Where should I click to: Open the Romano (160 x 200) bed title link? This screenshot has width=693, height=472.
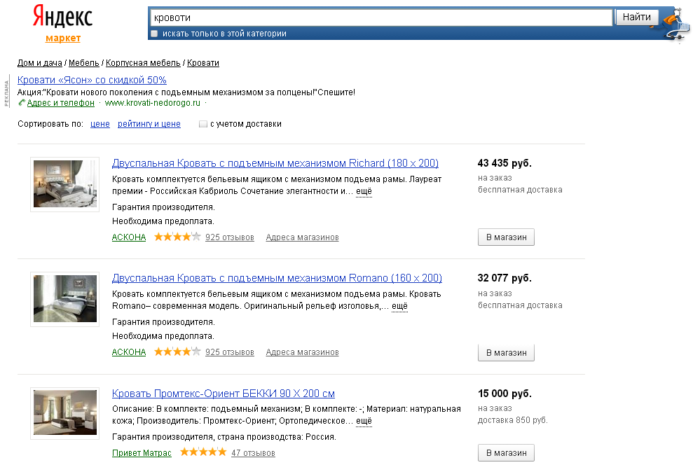pyautogui.click(x=277, y=278)
